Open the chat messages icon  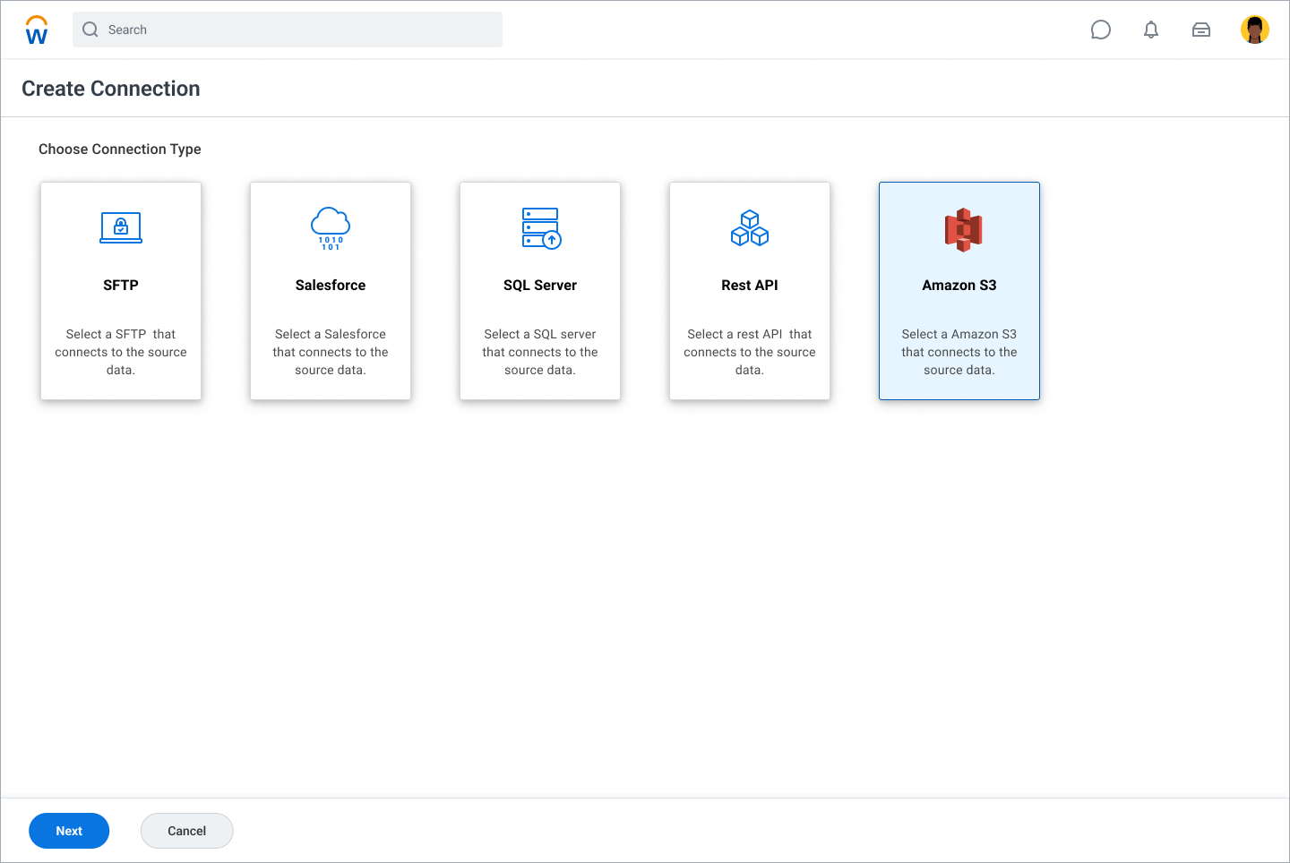[1101, 30]
